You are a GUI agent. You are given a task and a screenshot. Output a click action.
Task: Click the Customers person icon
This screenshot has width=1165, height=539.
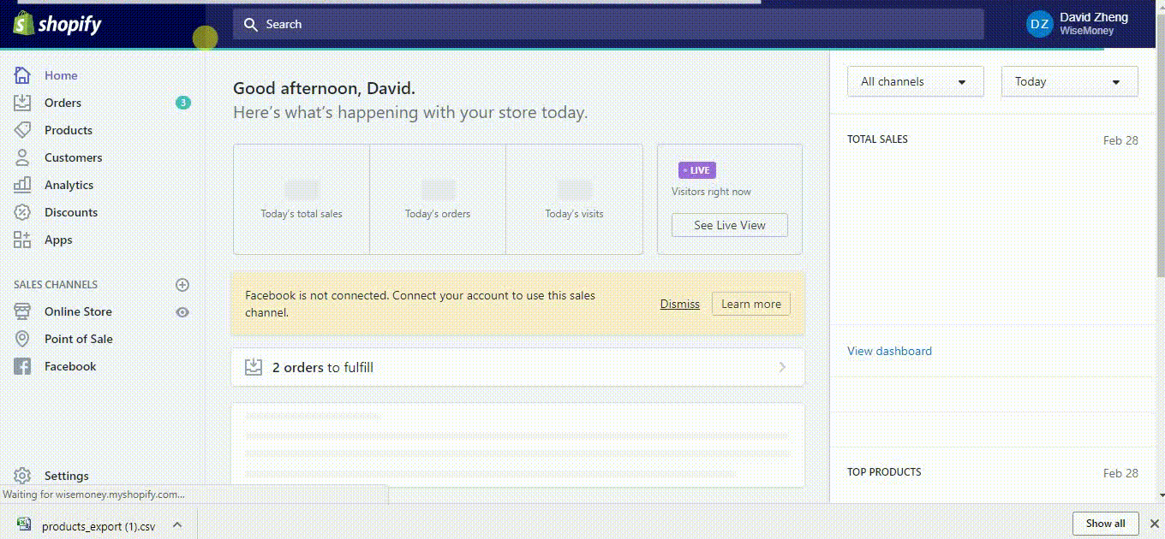click(22, 157)
